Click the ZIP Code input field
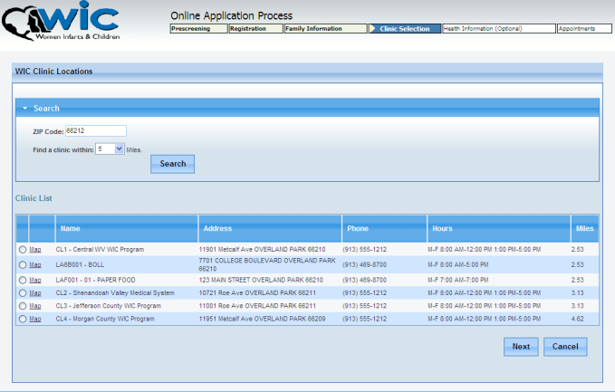The width and height of the screenshot is (615, 392). (95, 131)
